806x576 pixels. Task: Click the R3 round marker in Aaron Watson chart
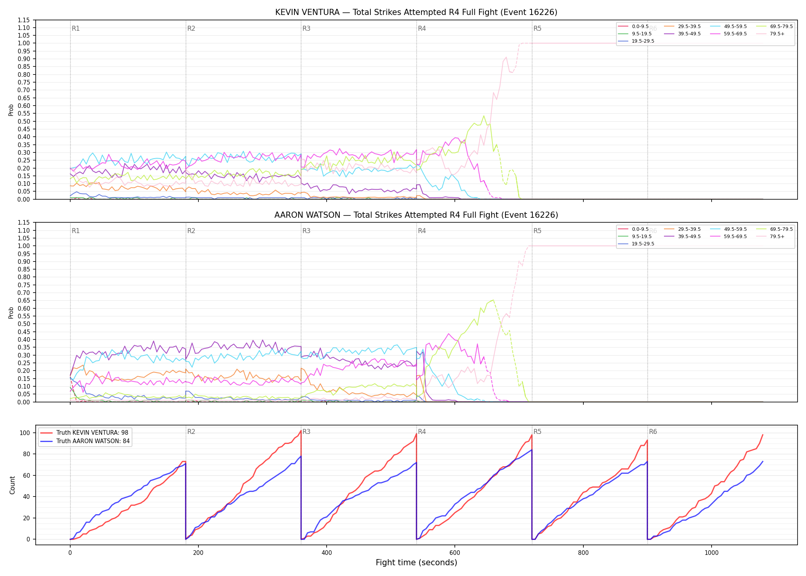tap(306, 231)
